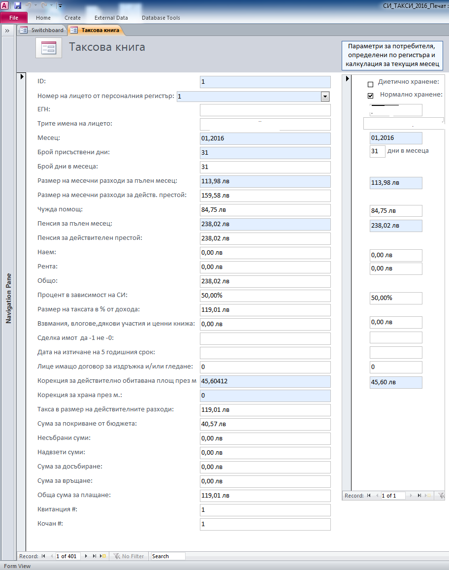Open the person number register combo box dropdown
Viewport: 449px width, 570px height.
(x=325, y=97)
